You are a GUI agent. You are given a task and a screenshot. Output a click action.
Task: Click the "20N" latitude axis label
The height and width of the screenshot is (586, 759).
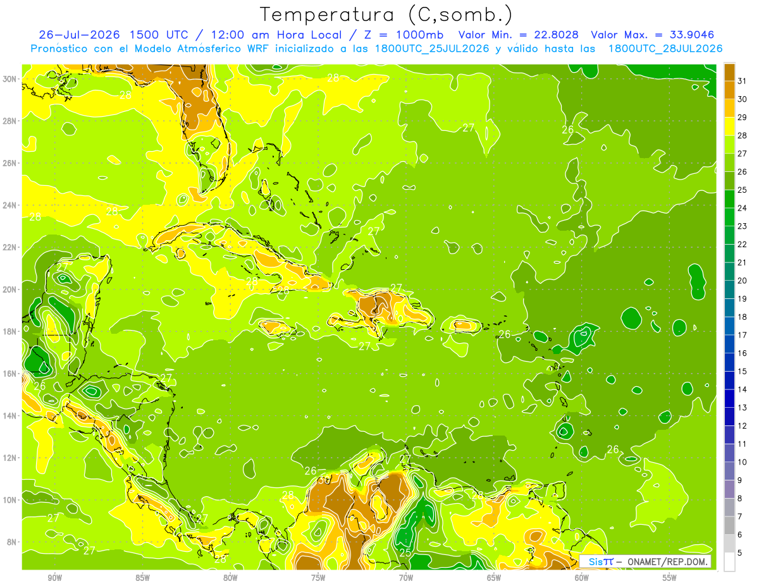[9, 289]
